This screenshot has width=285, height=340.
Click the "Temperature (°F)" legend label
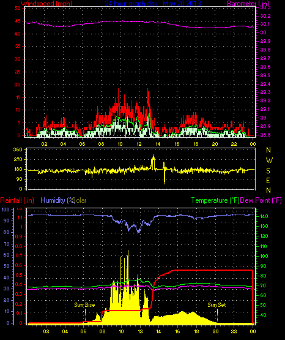215,200
